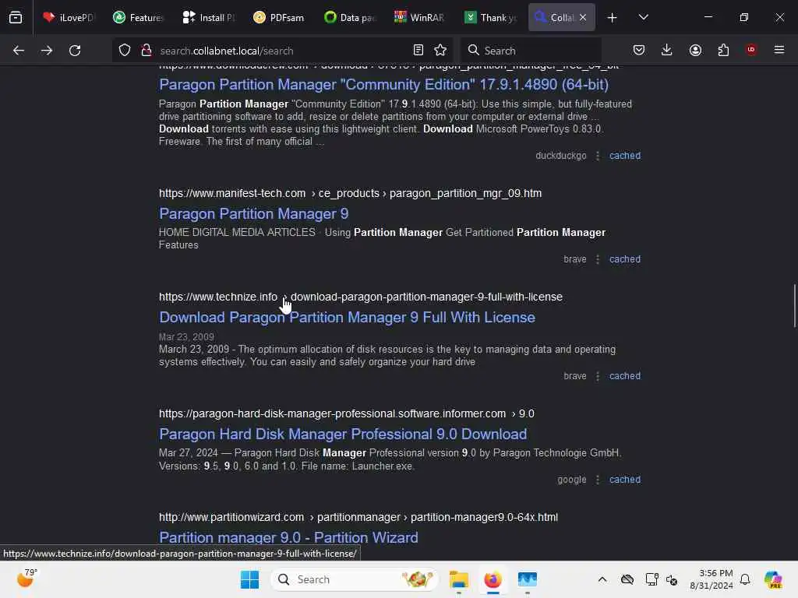Open uBlock Origin extension icon

tap(751, 50)
